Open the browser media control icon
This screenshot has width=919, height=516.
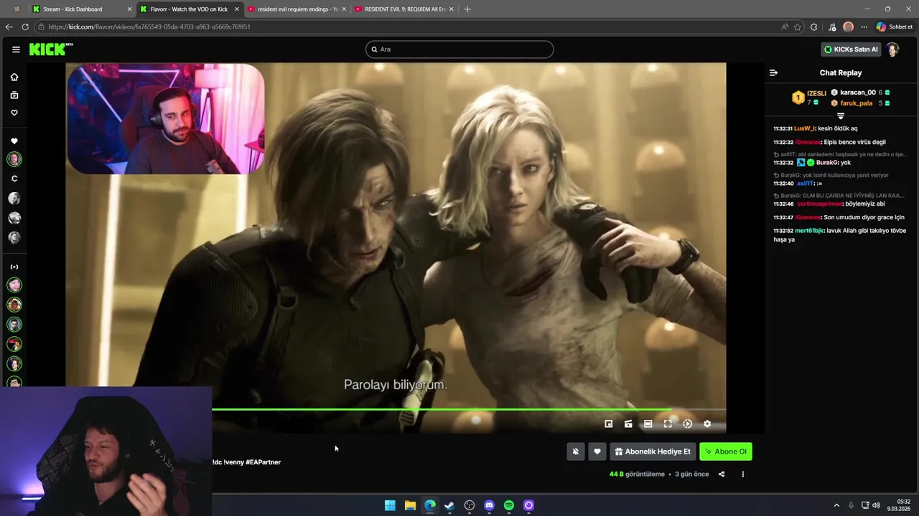coord(832,27)
